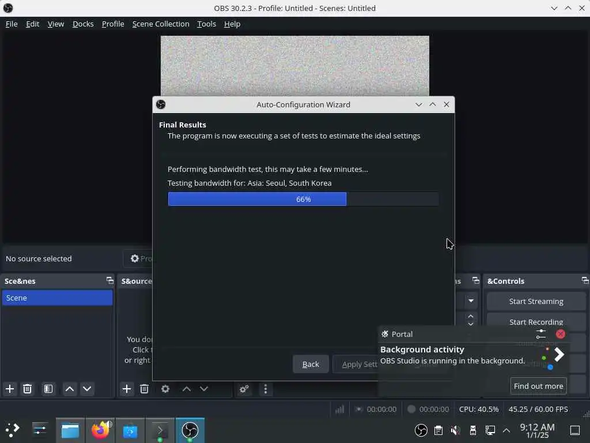Open the Profile menu
Image resolution: width=590 pixels, height=443 pixels.
click(113, 24)
